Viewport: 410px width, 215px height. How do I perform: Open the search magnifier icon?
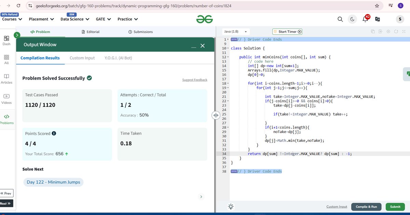tap(340, 19)
